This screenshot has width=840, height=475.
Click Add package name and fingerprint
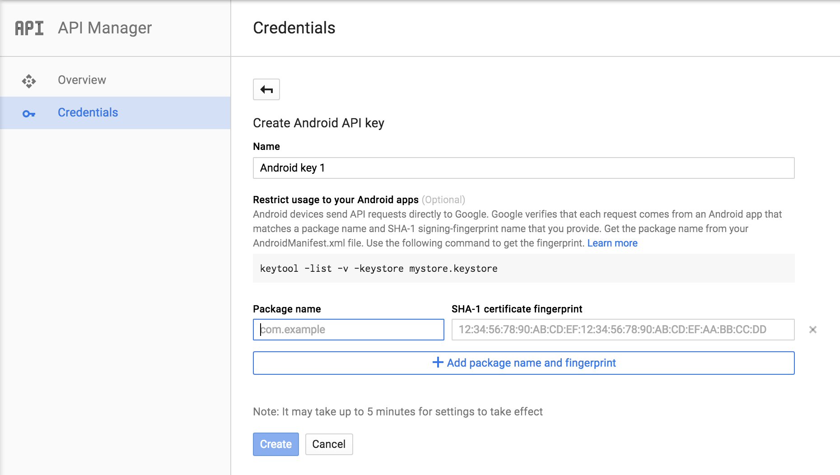click(x=531, y=363)
